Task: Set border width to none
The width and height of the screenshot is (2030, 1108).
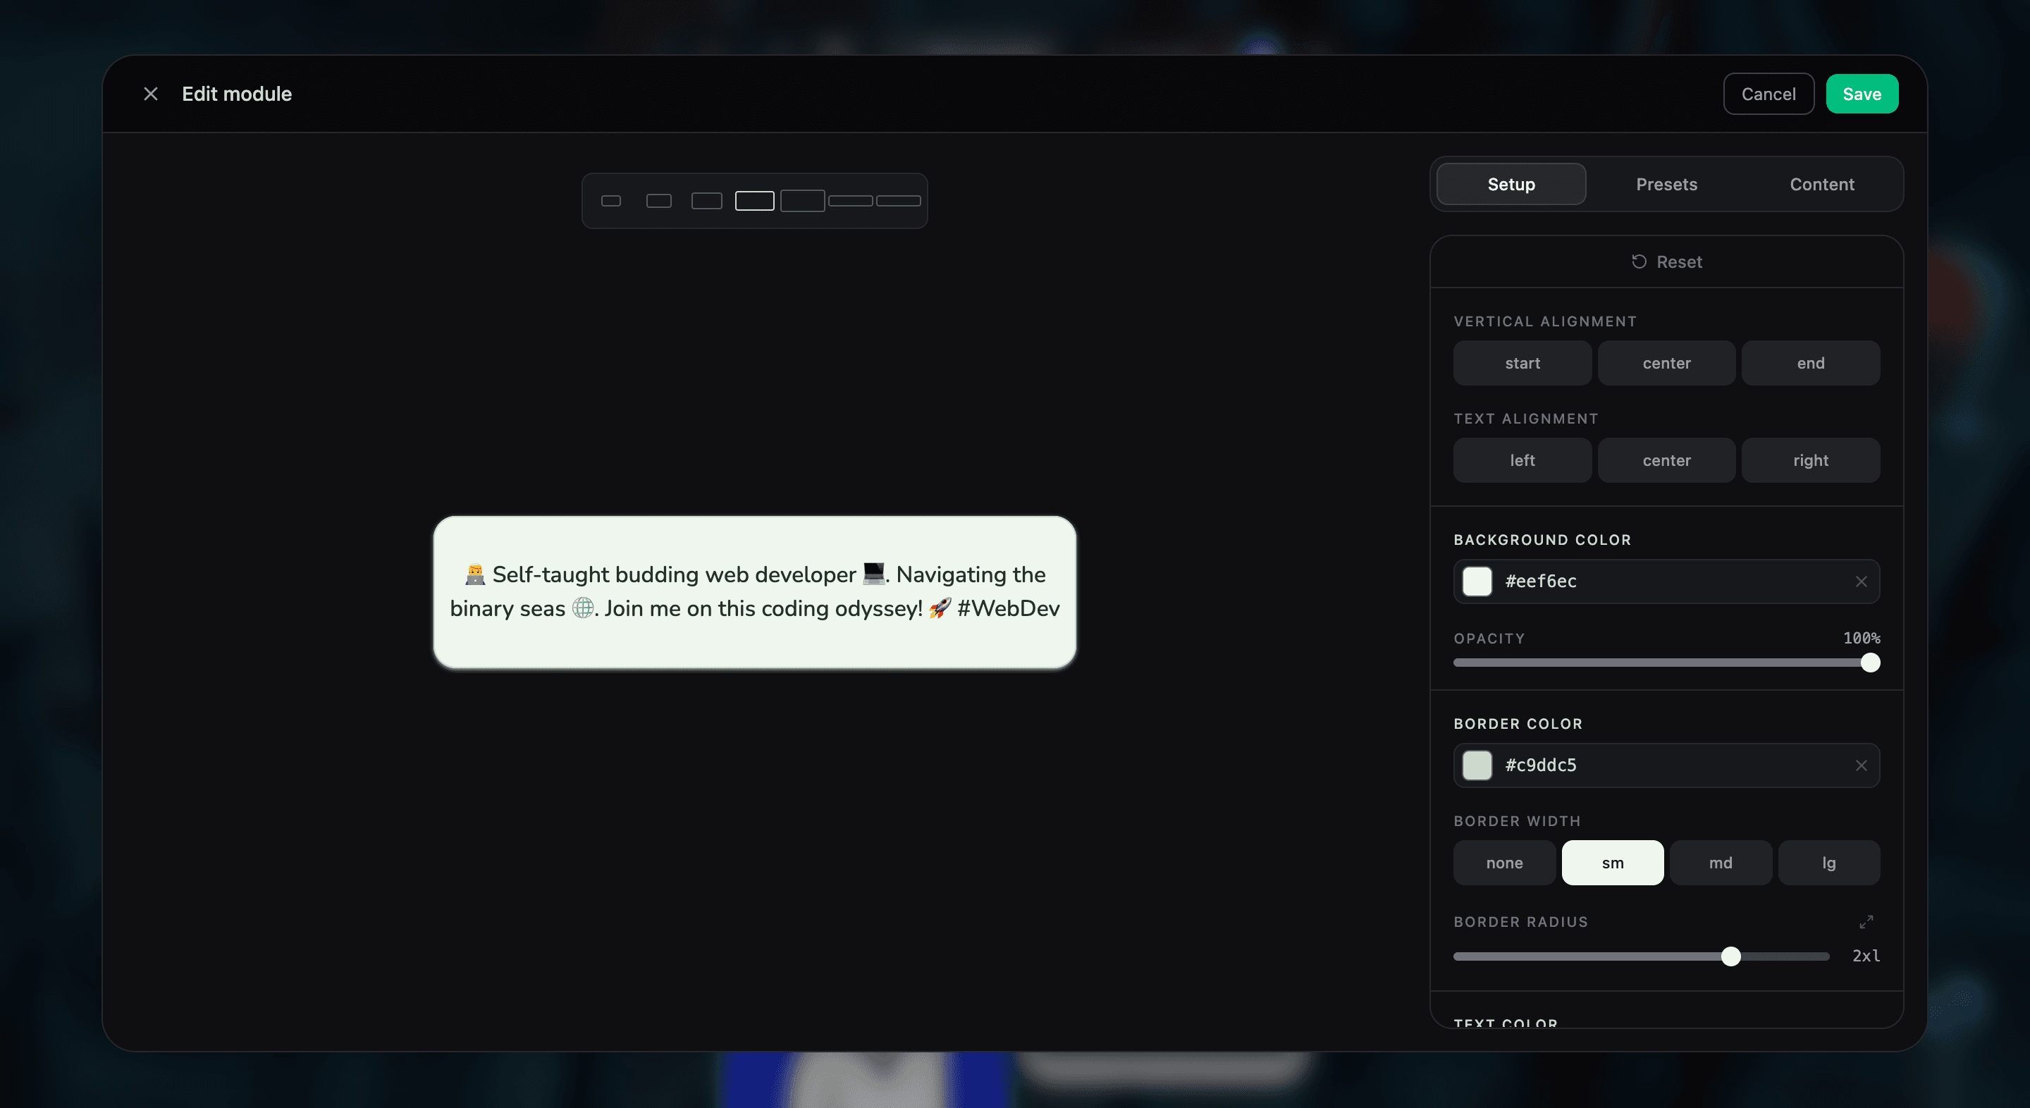Action: [x=1503, y=863]
